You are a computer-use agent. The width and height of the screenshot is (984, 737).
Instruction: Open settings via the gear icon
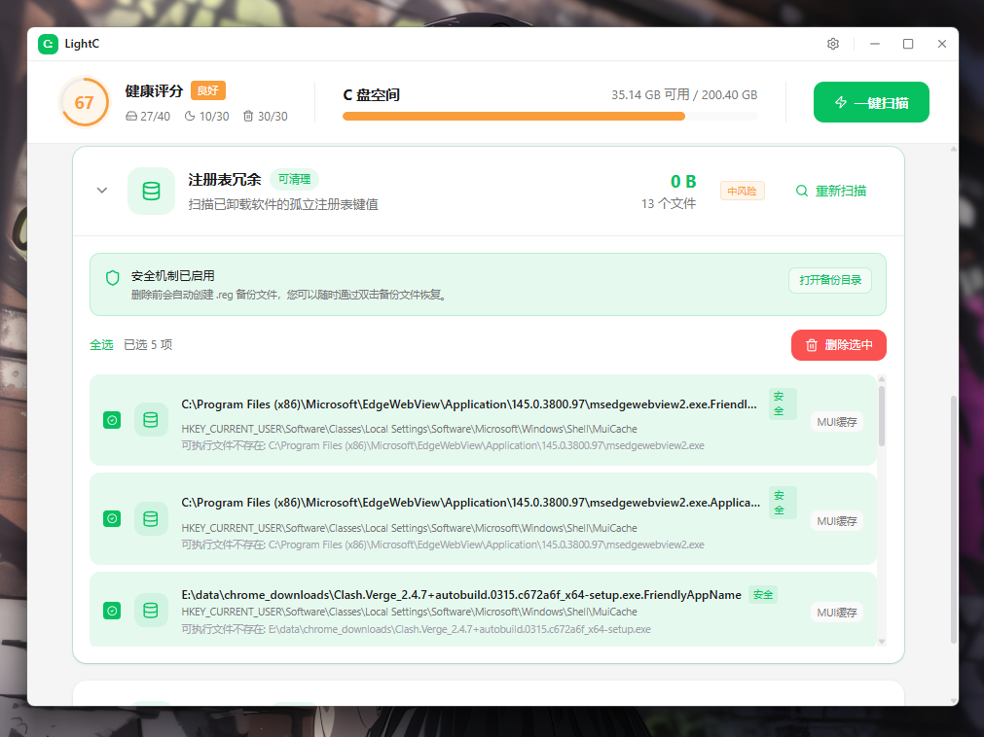click(833, 44)
